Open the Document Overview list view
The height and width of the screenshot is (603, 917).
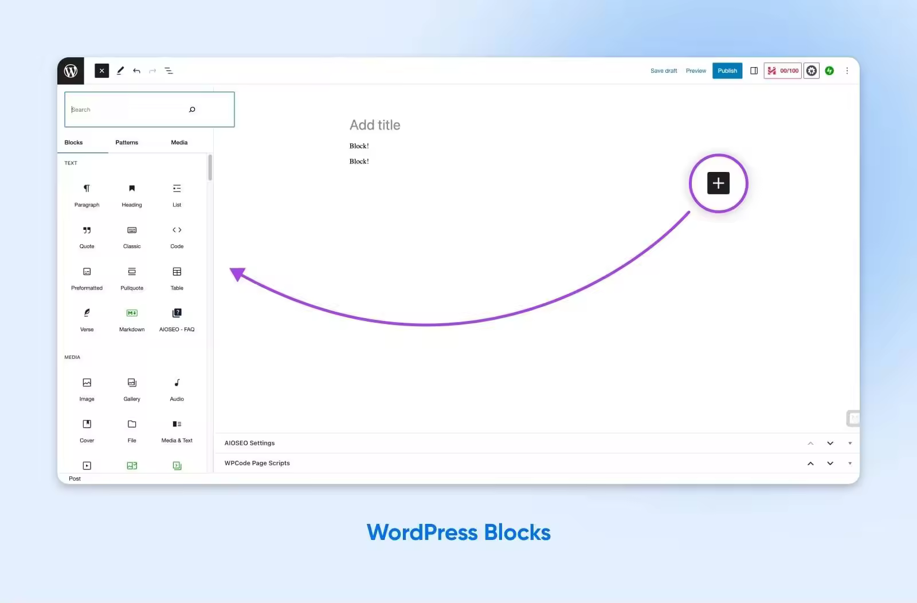pyautogui.click(x=169, y=71)
